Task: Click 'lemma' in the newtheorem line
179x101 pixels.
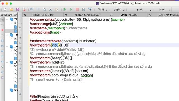Action: coord(57,71)
